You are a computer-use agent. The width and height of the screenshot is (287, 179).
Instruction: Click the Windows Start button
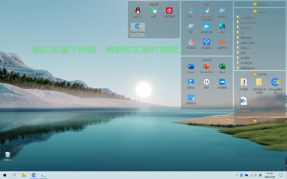coord(5,175)
